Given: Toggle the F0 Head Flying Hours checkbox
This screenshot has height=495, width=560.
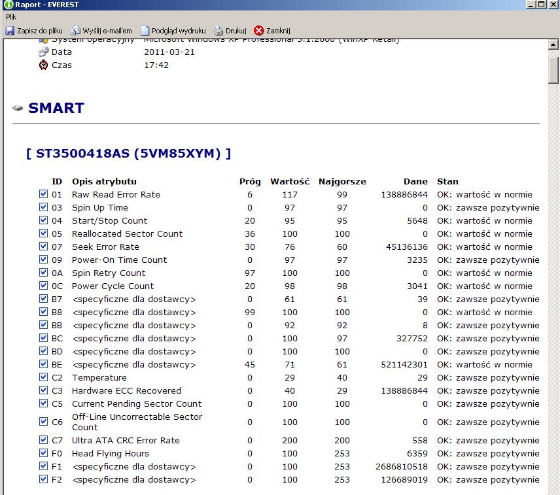Looking at the screenshot, I should pyautogui.click(x=43, y=453).
